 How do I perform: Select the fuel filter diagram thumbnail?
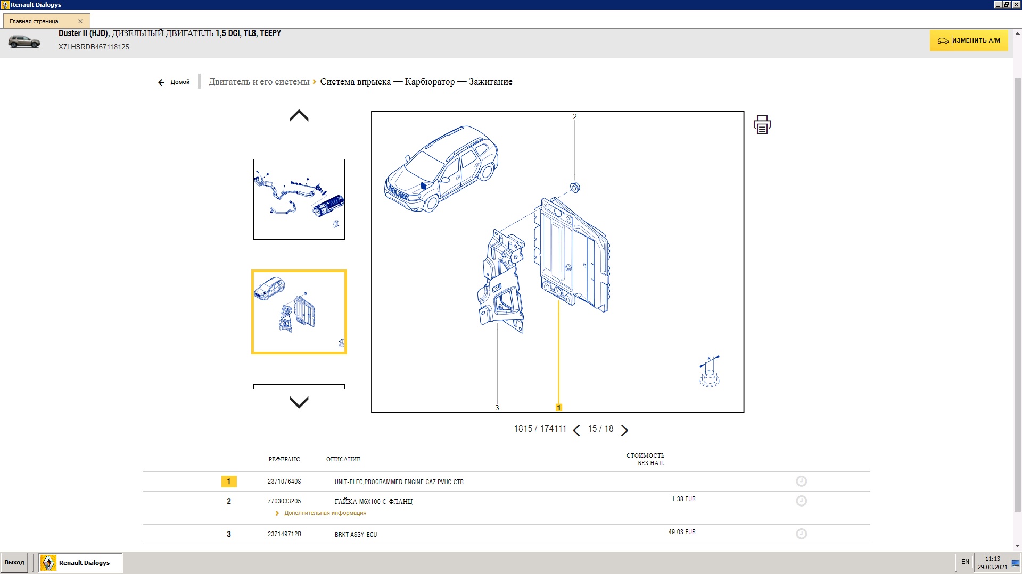coord(299,199)
